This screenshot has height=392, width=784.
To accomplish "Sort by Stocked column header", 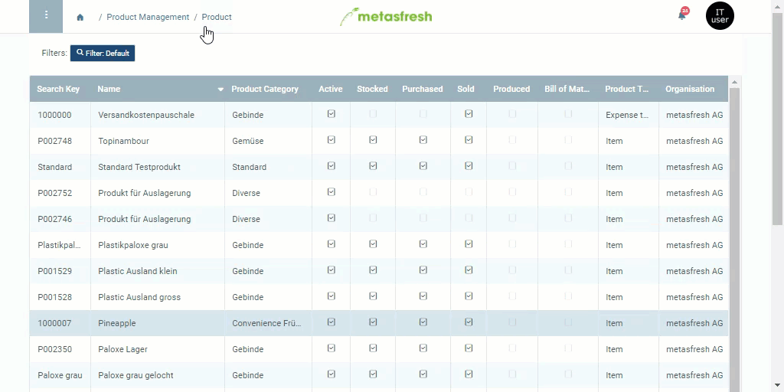I will (x=372, y=89).
